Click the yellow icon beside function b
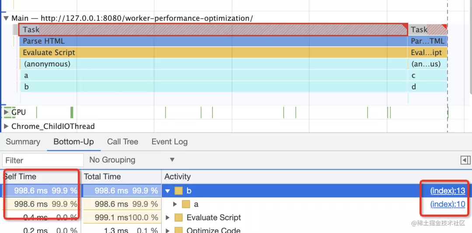472x233 pixels. 178,191
